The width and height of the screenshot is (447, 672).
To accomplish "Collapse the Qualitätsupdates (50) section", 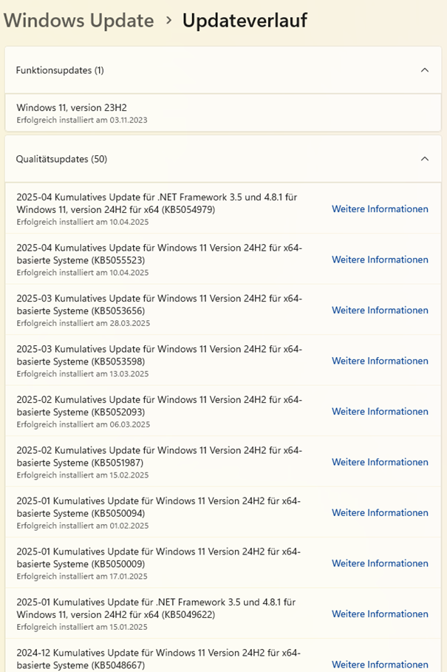I will pyautogui.click(x=424, y=159).
